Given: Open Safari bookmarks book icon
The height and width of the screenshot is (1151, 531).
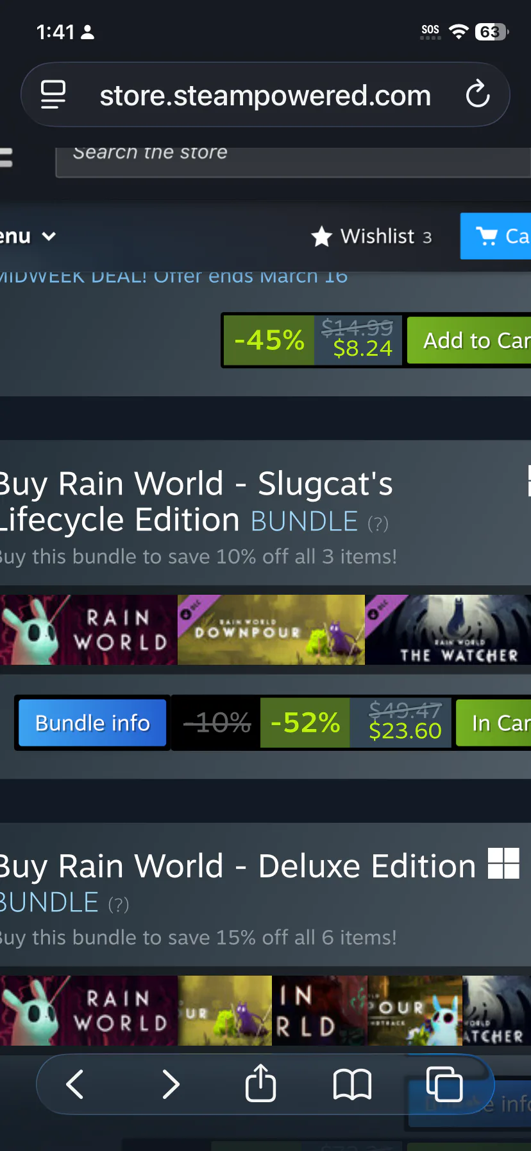Looking at the screenshot, I should pyautogui.click(x=352, y=1084).
